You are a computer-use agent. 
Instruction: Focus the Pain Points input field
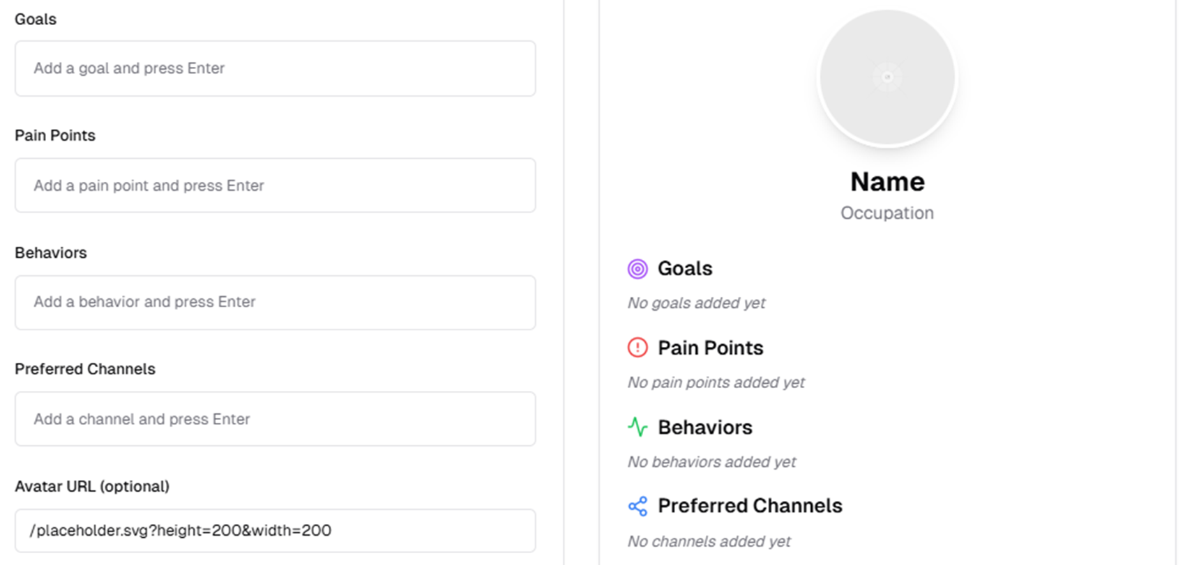[276, 185]
